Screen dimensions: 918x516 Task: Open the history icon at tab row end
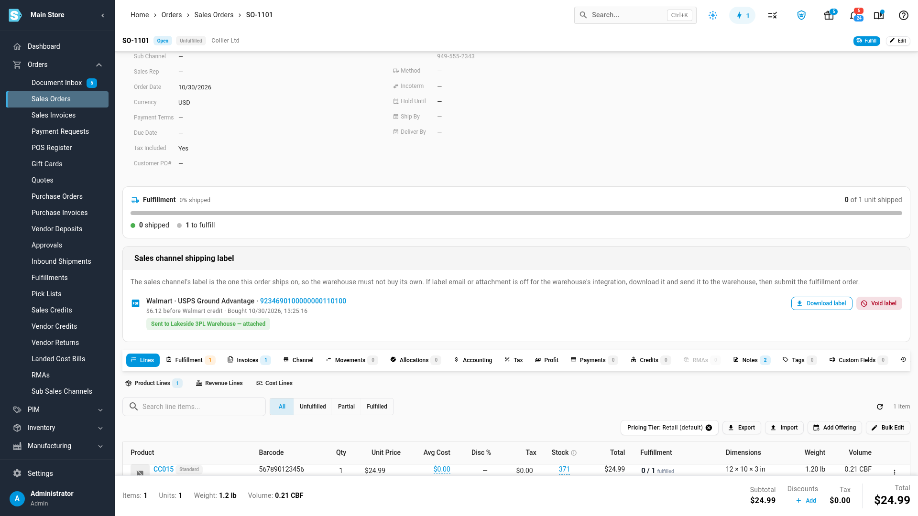coord(903,360)
